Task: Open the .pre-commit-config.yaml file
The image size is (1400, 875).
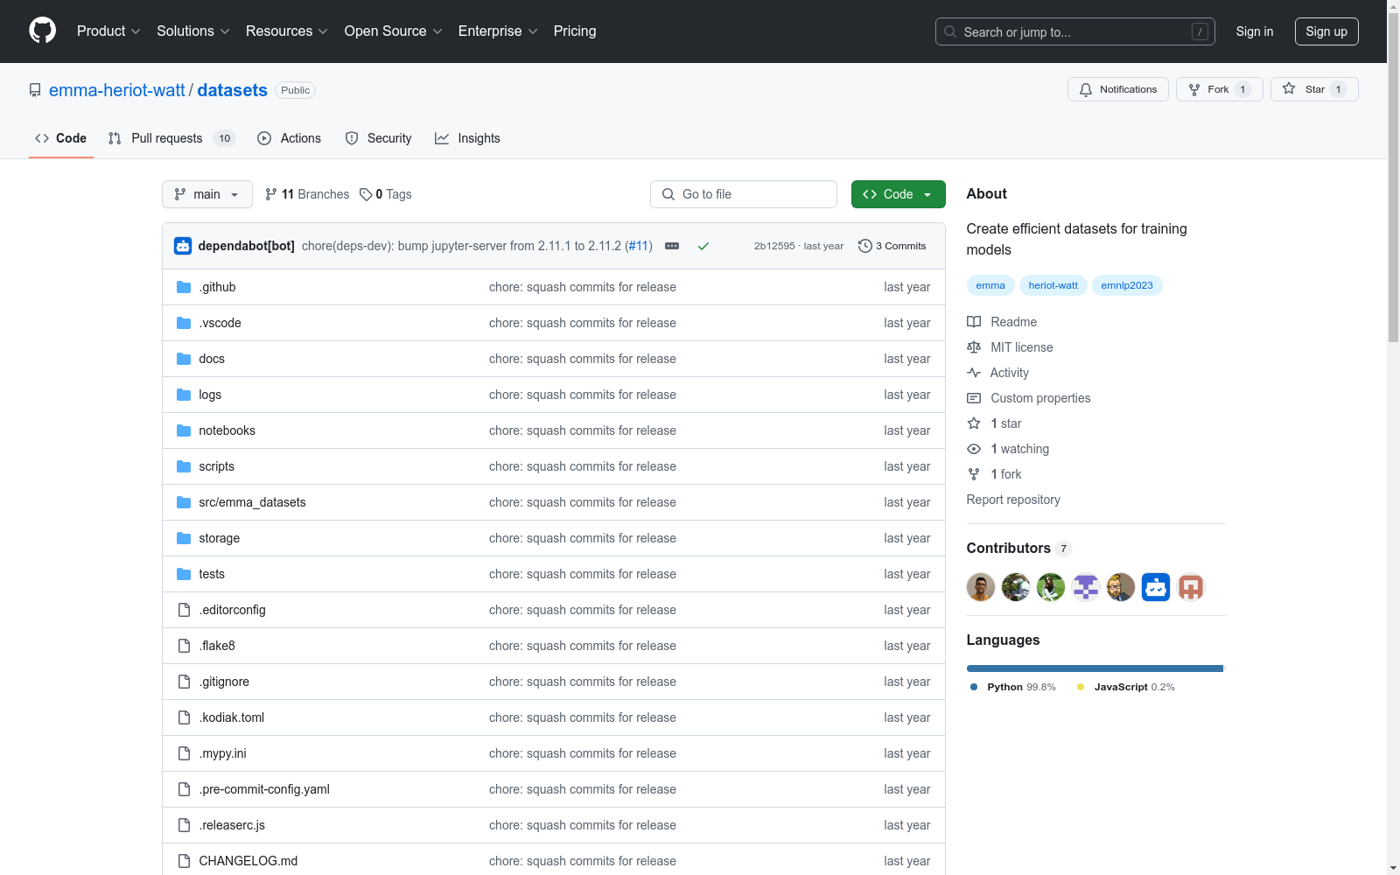Action: 264,789
